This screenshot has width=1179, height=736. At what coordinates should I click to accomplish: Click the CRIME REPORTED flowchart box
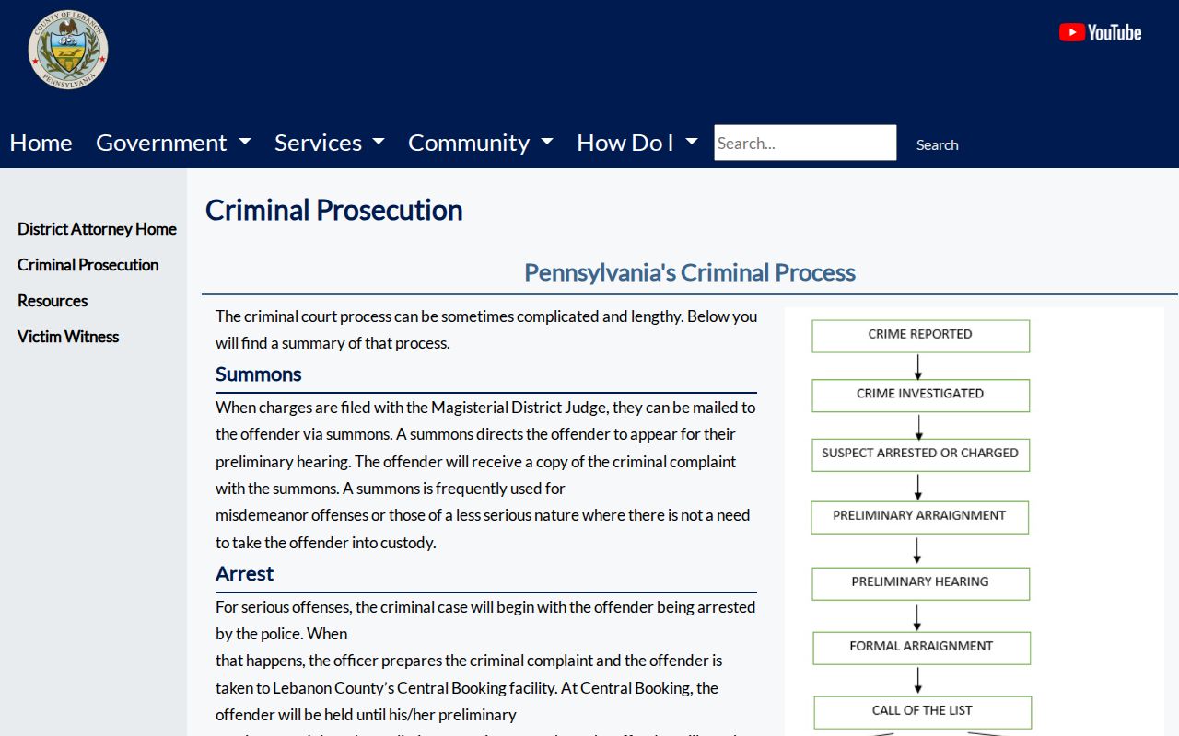[920, 336]
